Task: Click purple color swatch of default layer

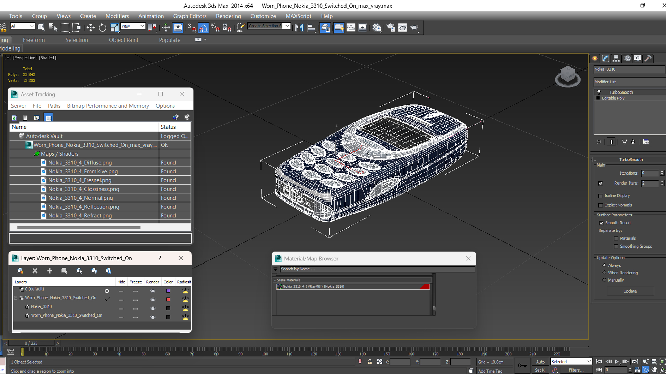Action: coord(168,291)
